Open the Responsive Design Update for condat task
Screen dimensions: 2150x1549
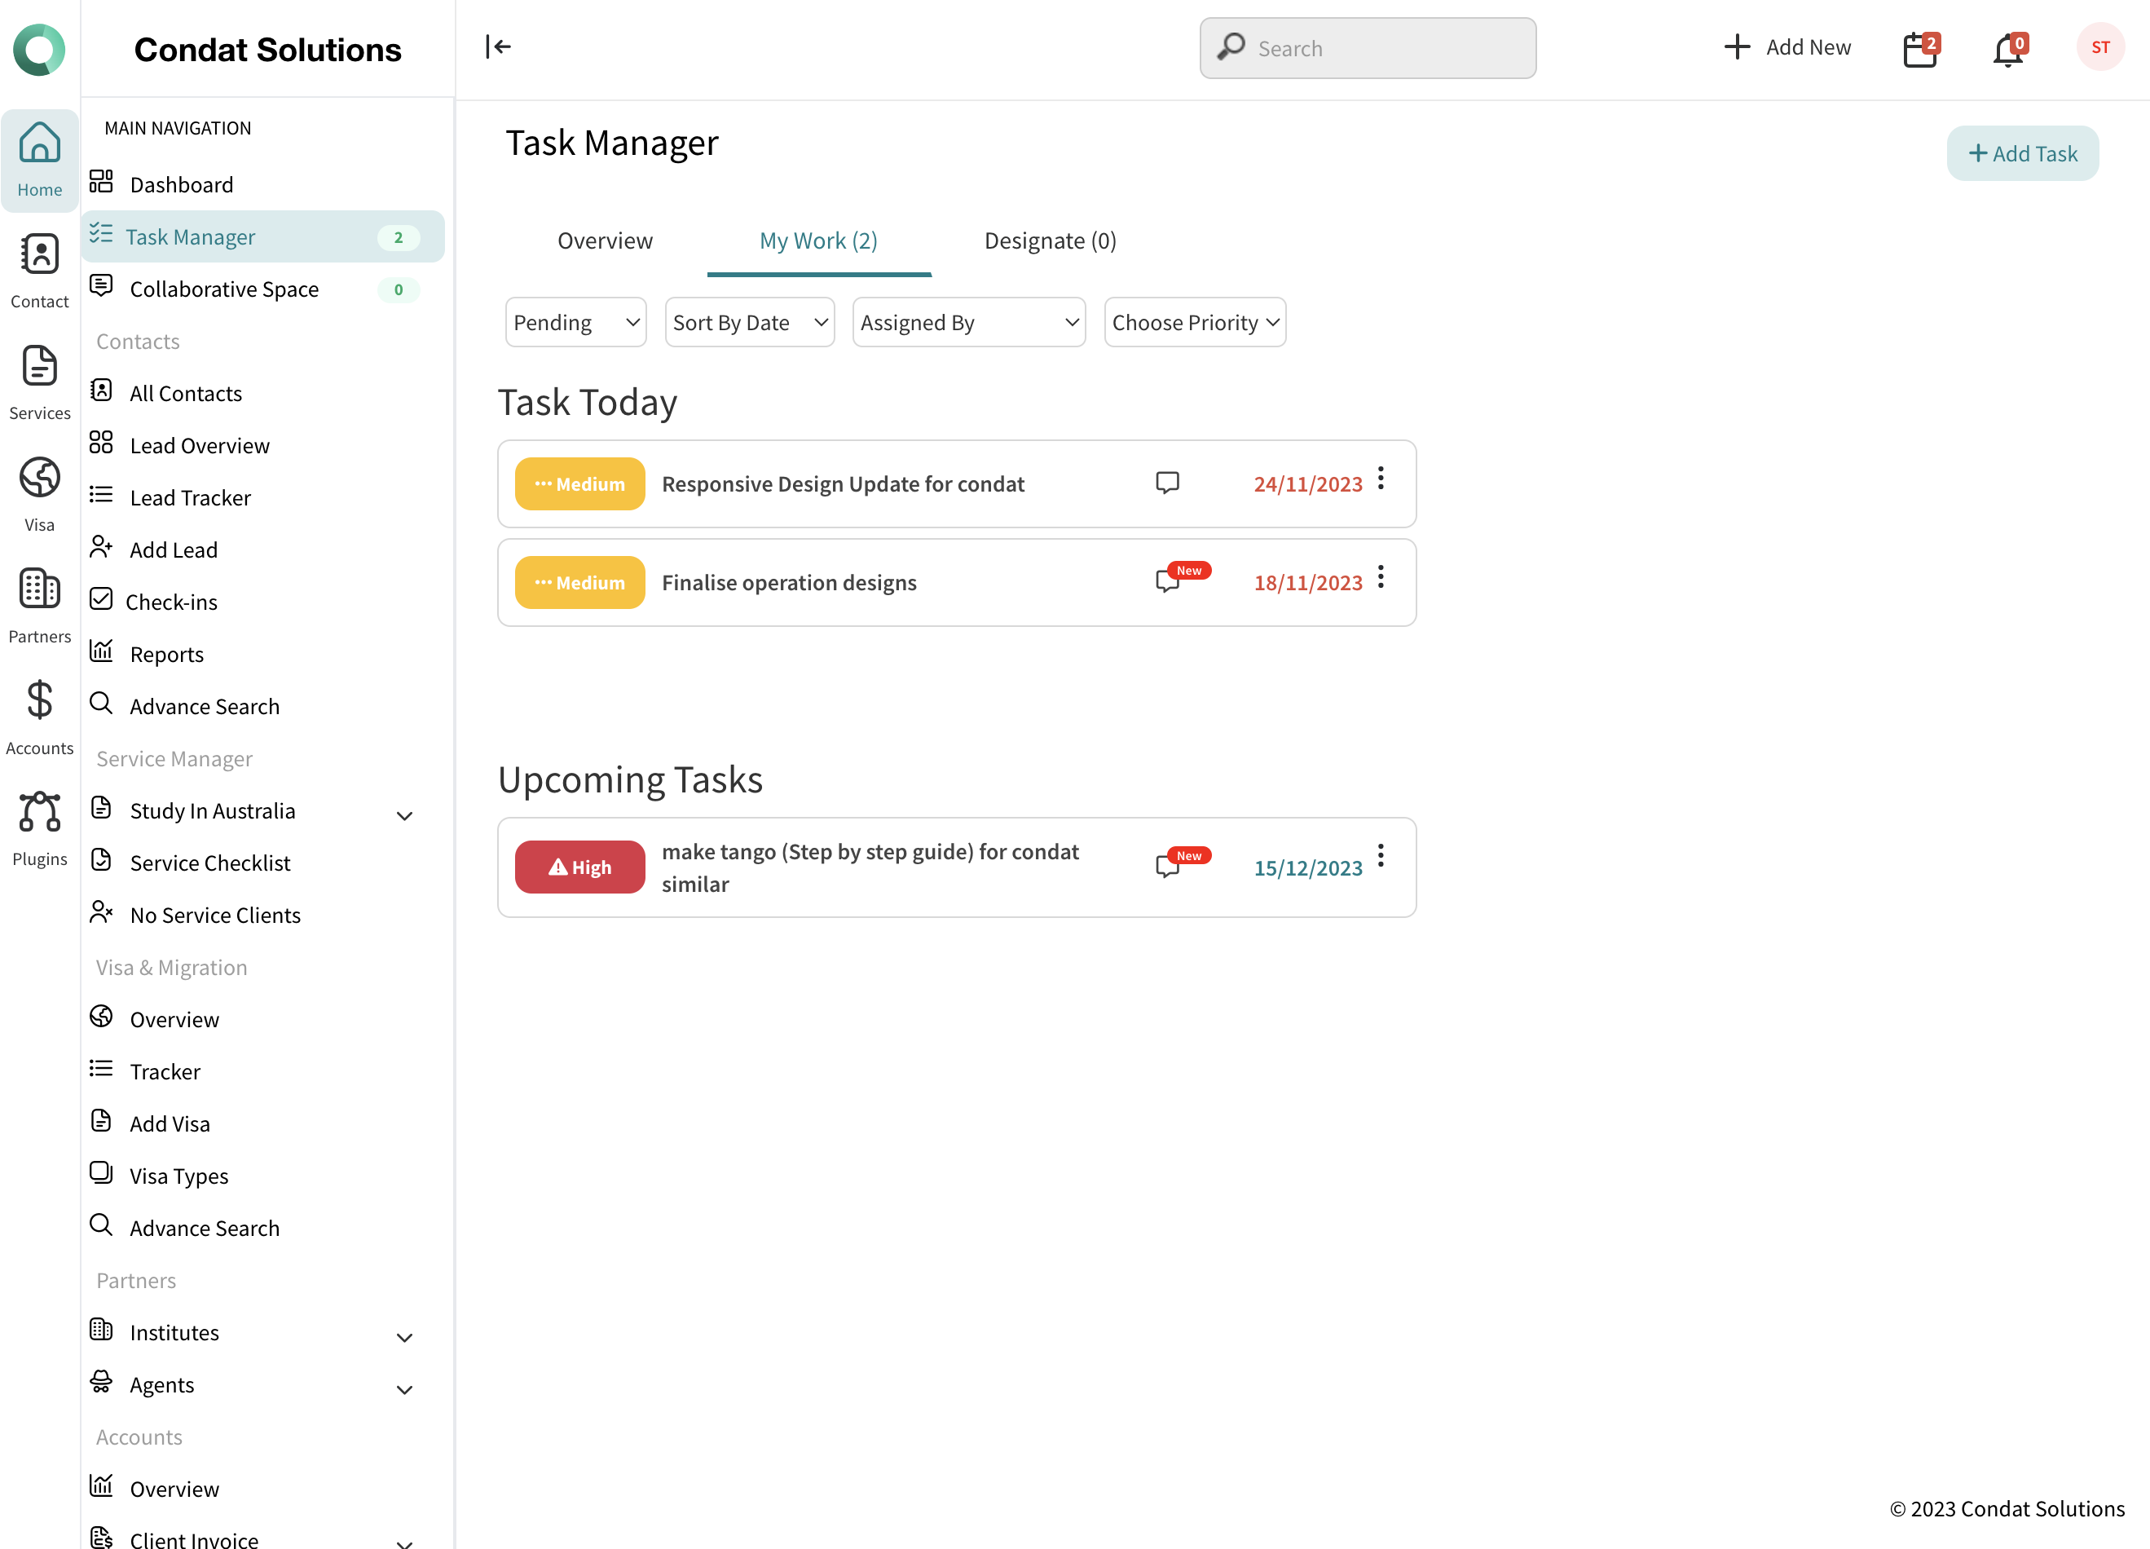pyautogui.click(x=843, y=483)
